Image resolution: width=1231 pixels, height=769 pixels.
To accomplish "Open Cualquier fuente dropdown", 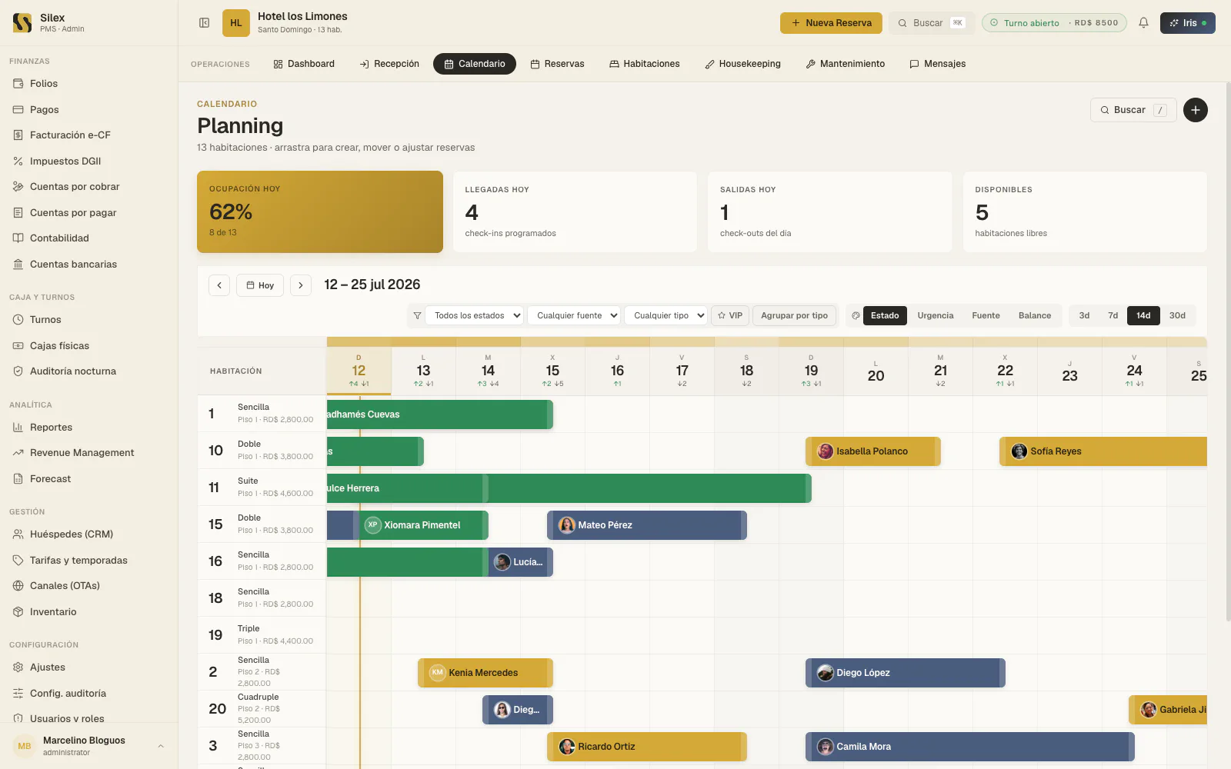I will (574, 315).
